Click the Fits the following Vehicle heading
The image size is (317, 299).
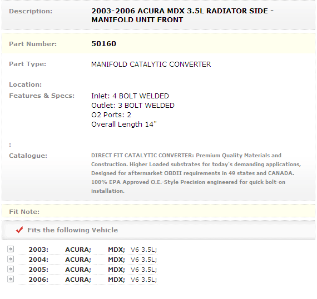tap(73, 230)
